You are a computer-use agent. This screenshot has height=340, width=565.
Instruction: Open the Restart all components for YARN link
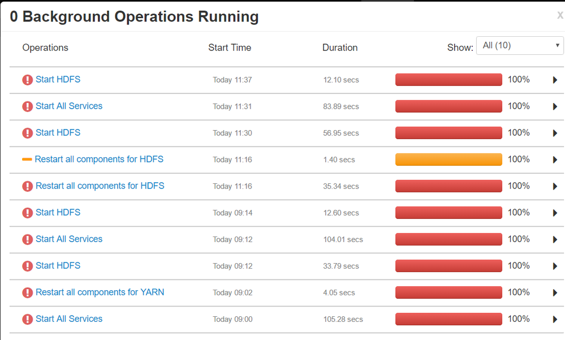[100, 292]
